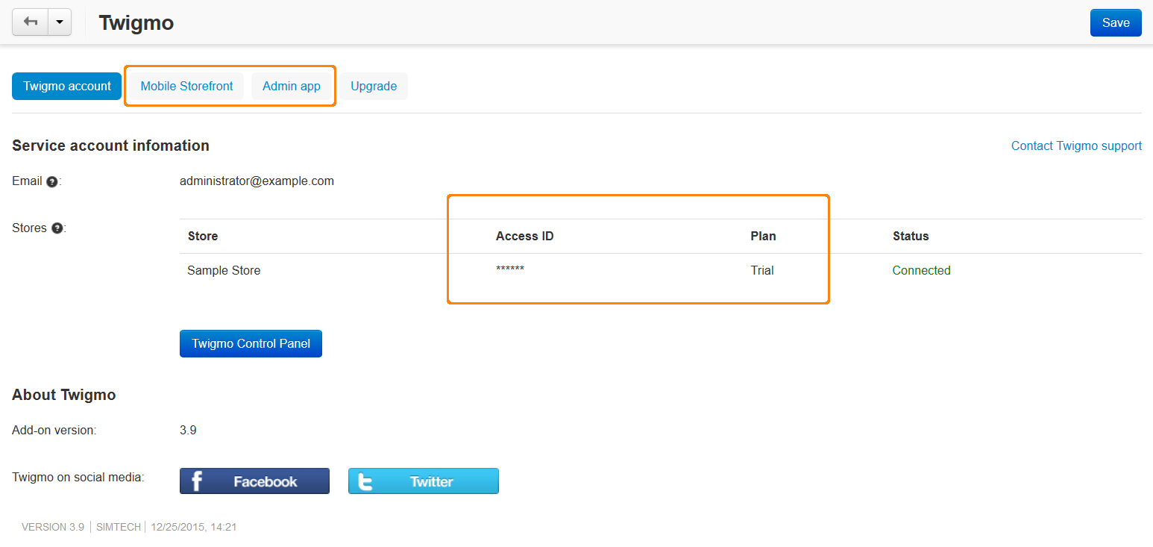Click the Trial plan value
This screenshot has width=1153, height=547.
tap(762, 270)
